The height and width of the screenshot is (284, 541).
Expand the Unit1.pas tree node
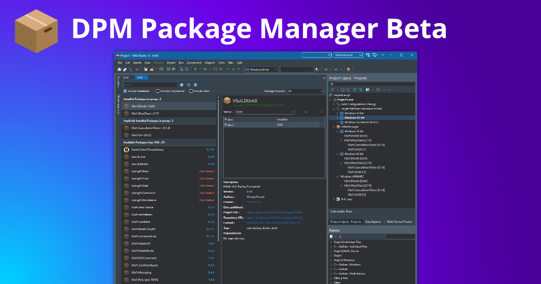click(x=334, y=199)
